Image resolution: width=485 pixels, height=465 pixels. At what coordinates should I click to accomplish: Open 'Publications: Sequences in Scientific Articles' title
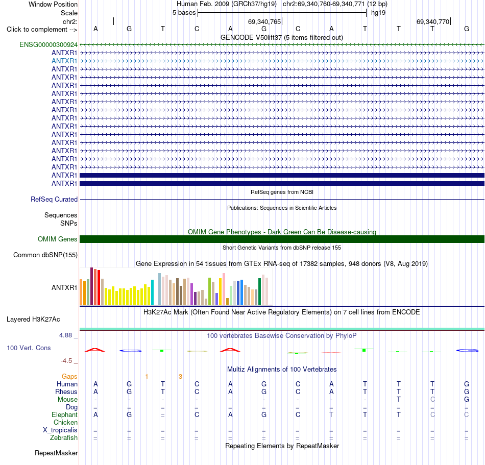282,208
